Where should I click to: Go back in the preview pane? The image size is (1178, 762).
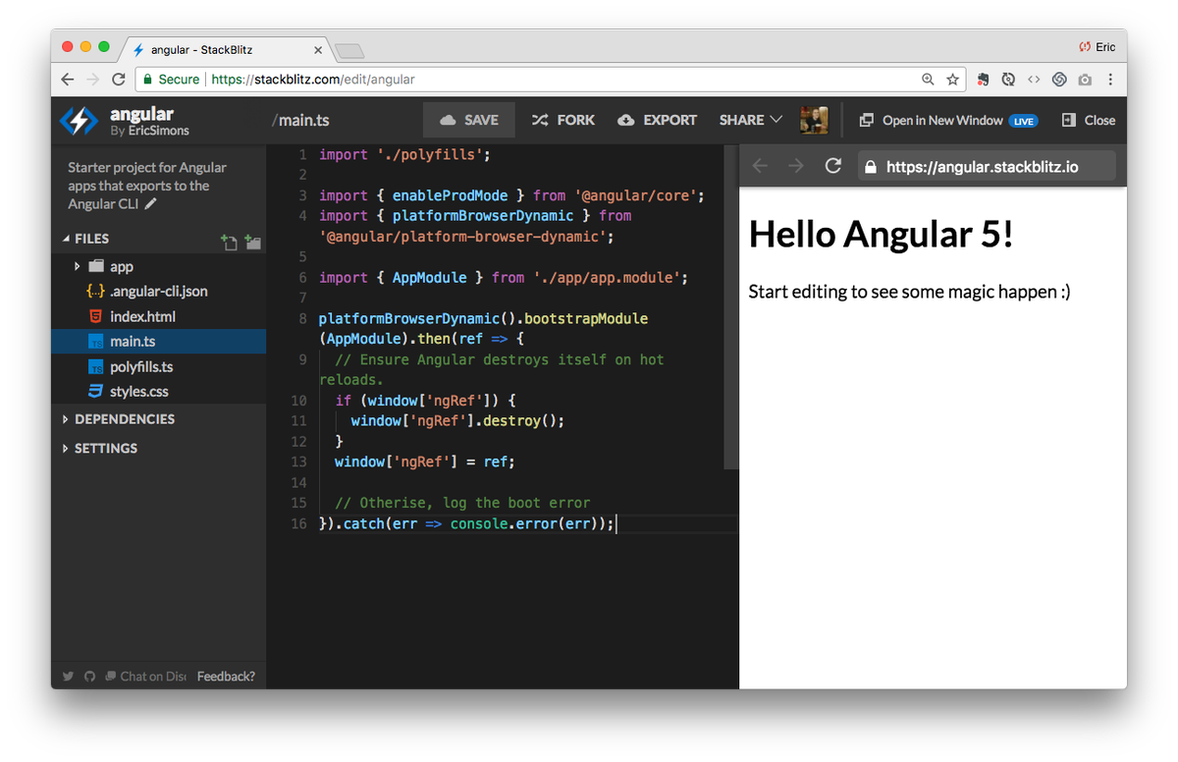coord(759,166)
